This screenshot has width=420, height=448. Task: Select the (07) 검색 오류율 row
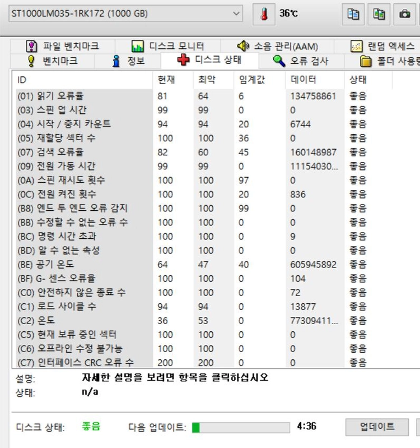(x=203, y=152)
